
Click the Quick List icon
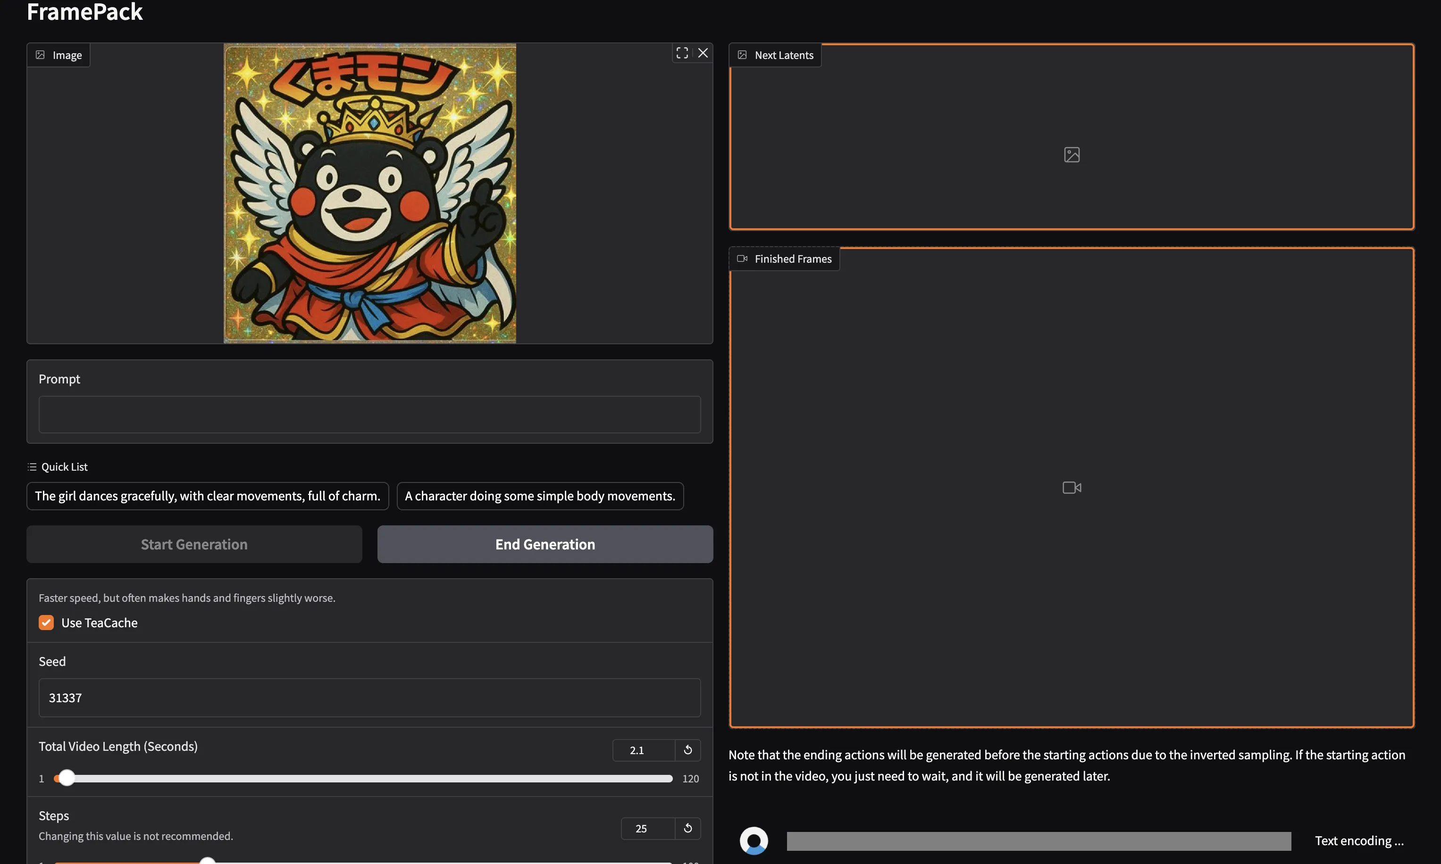[32, 467]
